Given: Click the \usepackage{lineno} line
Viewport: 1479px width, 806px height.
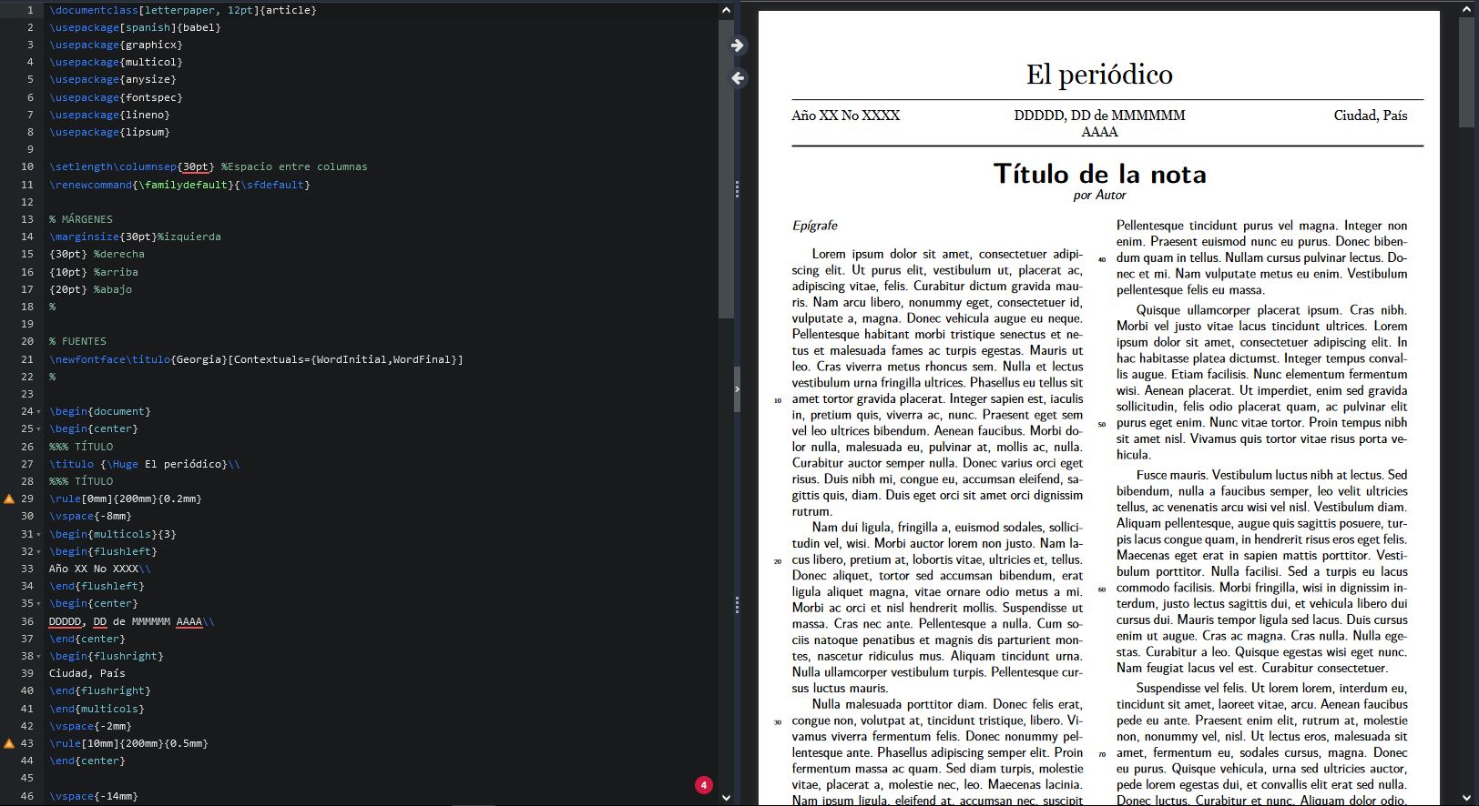Looking at the screenshot, I should tap(109, 115).
